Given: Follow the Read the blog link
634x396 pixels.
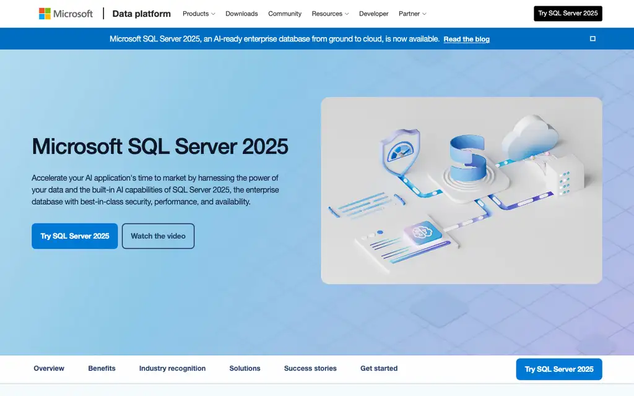Looking at the screenshot, I should point(466,39).
